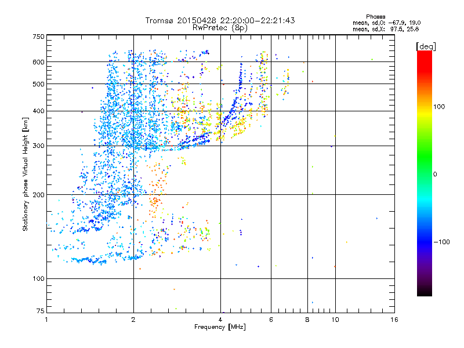Click the "mean, sd,O: -67.9, 19.0" statistic
464x348 pixels.
point(386,23)
